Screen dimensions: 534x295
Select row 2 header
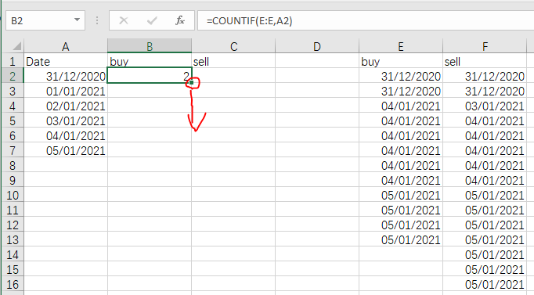click(13, 76)
